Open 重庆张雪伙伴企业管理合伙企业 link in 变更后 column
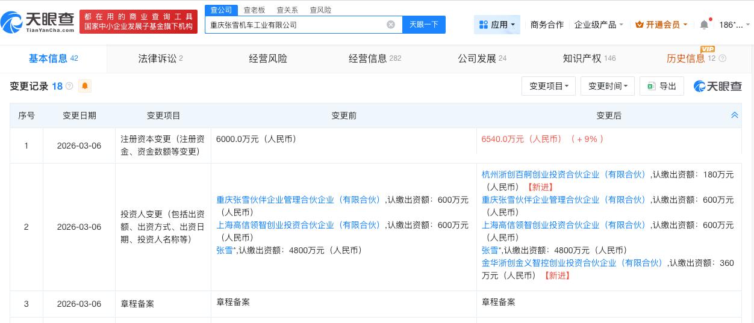Image resolution: width=754 pixels, height=323 pixels. click(566, 200)
